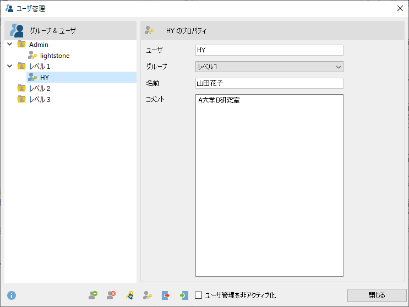Image resolution: width=409 pixels, height=307 pixels.
Task: Click the add user icon
Action: tap(93, 295)
